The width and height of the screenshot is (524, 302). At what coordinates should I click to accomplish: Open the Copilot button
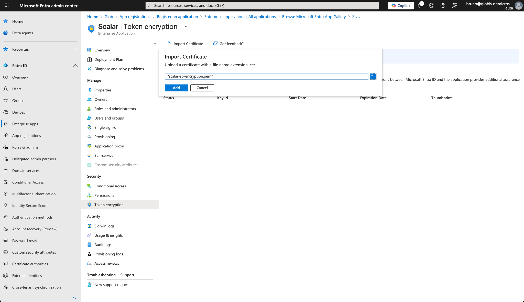[400, 6]
